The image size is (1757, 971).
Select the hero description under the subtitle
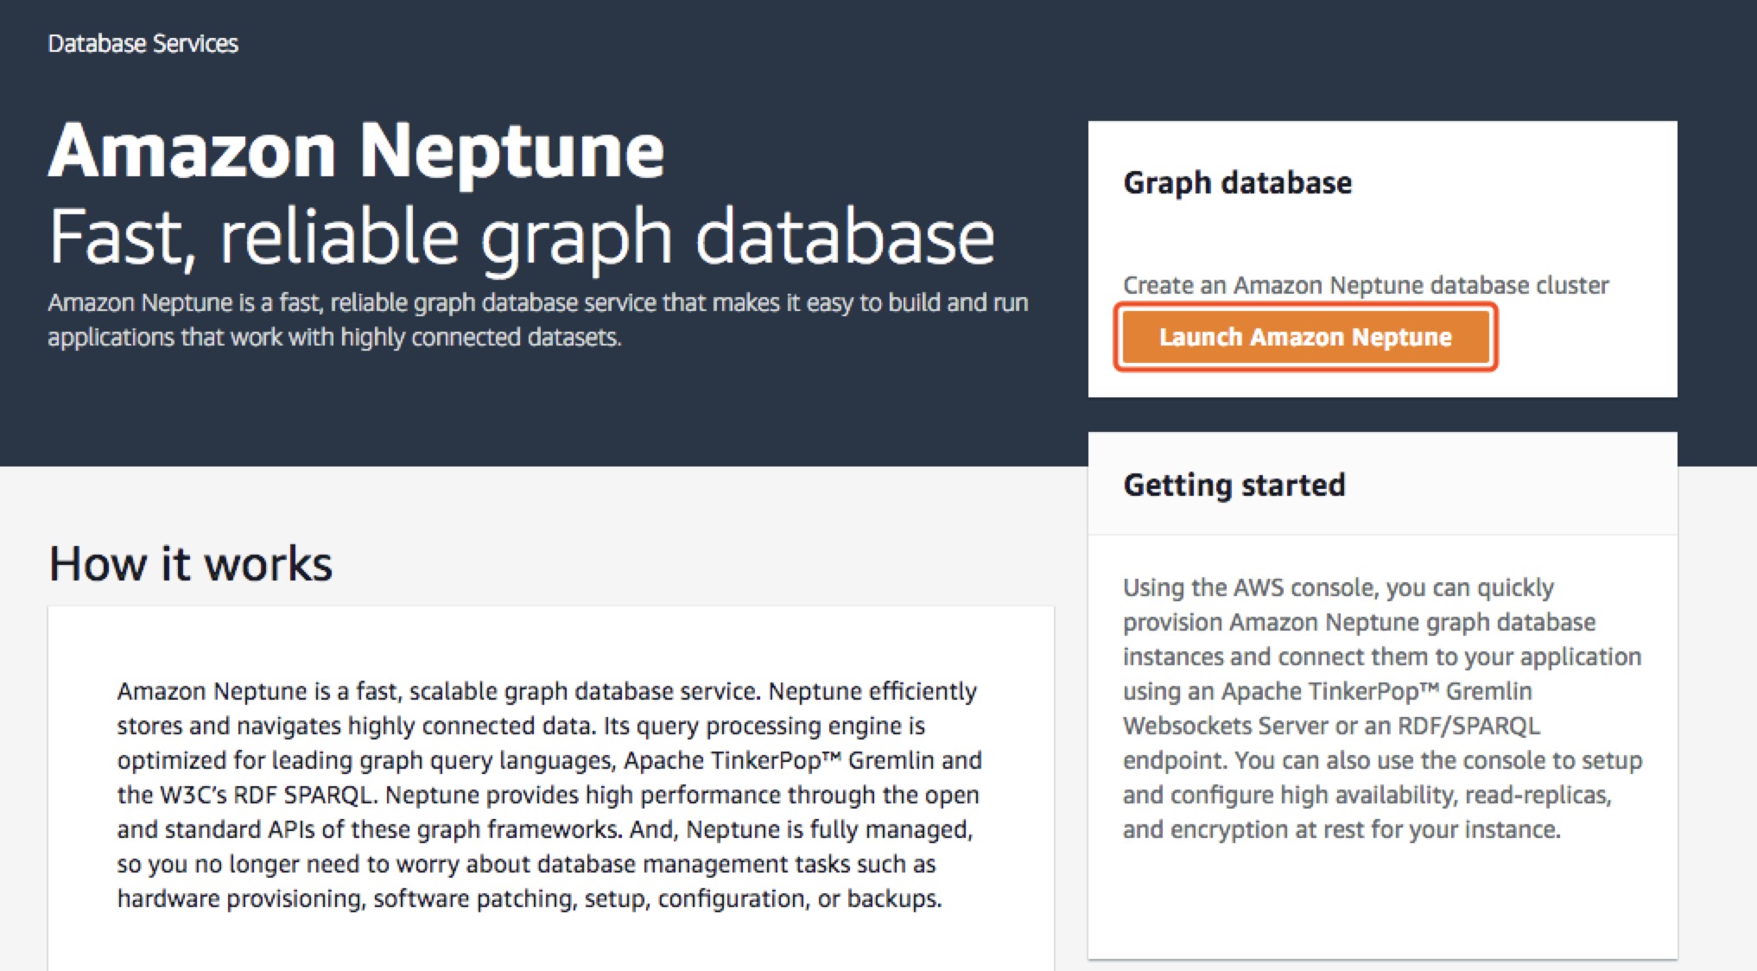click(x=537, y=320)
